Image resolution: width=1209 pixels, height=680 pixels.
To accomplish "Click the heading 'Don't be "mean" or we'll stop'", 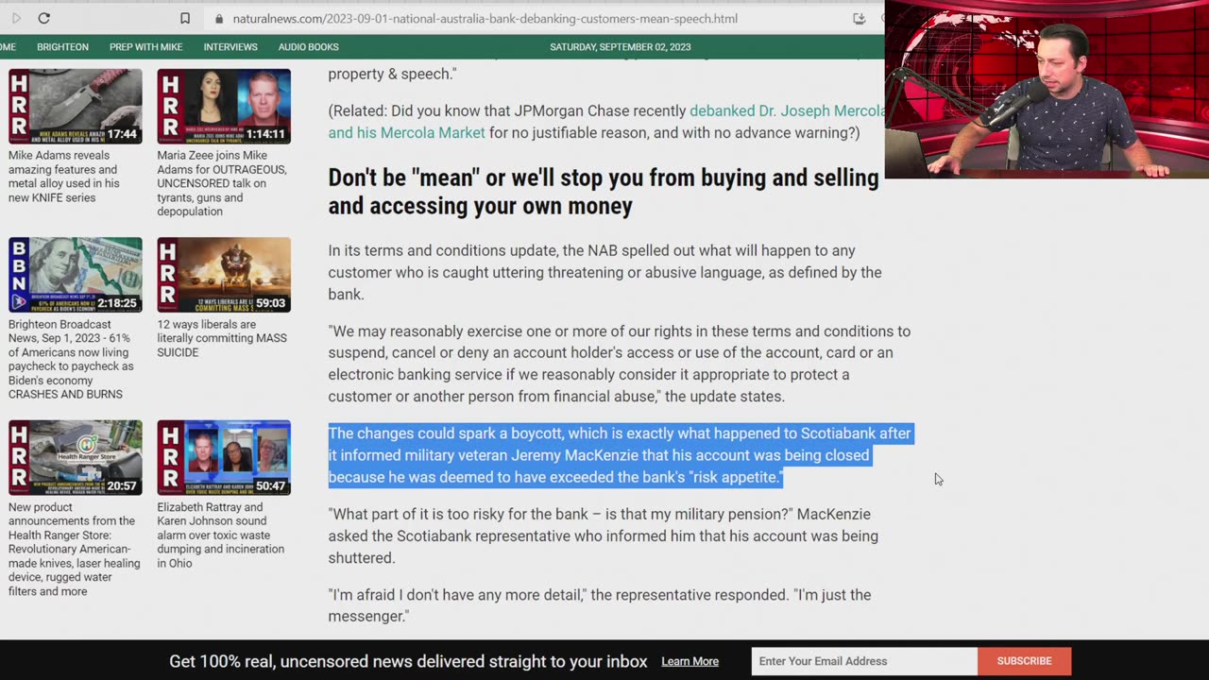I will pos(604,192).
